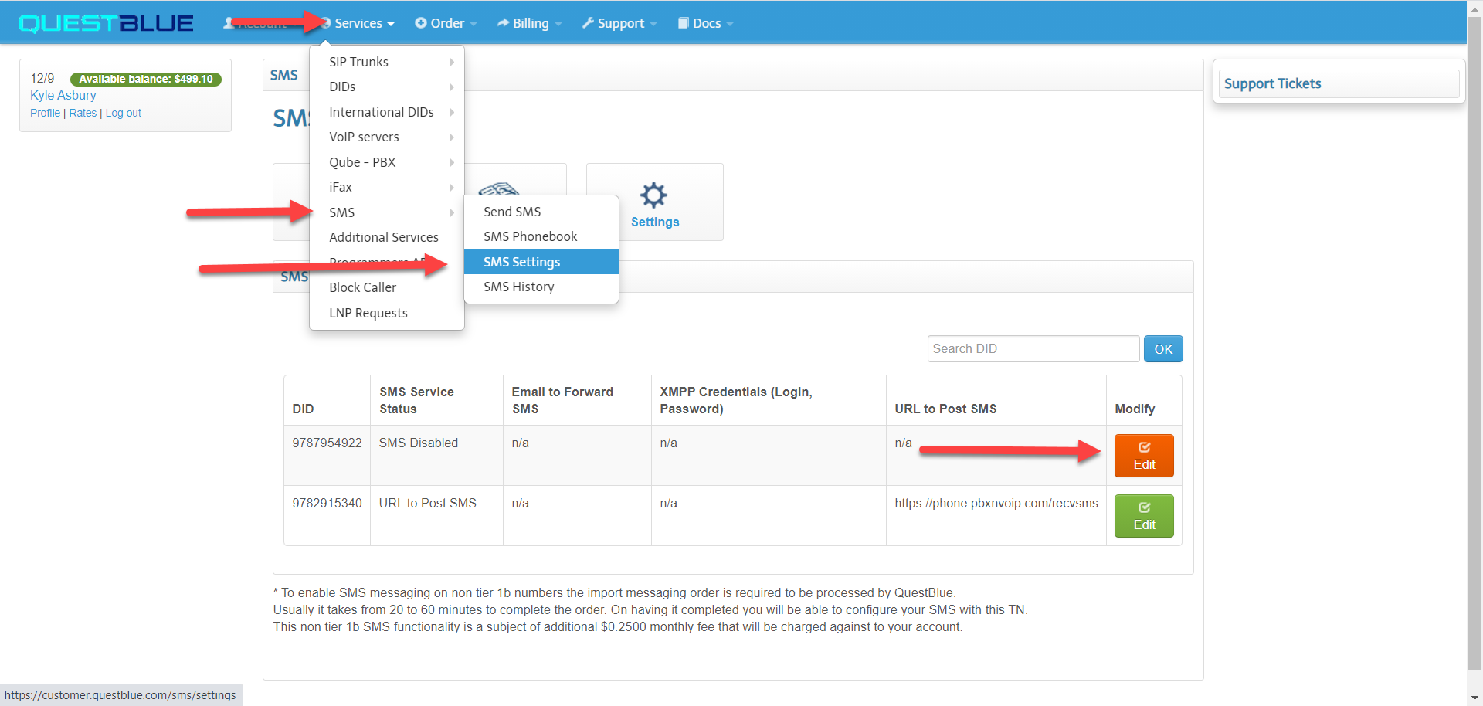Select Block Caller menu item
The height and width of the screenshot is (706, 1483).
(x=387, y=287)
